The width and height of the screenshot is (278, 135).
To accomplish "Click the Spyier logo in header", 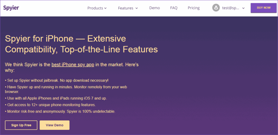I will [11, 8].
